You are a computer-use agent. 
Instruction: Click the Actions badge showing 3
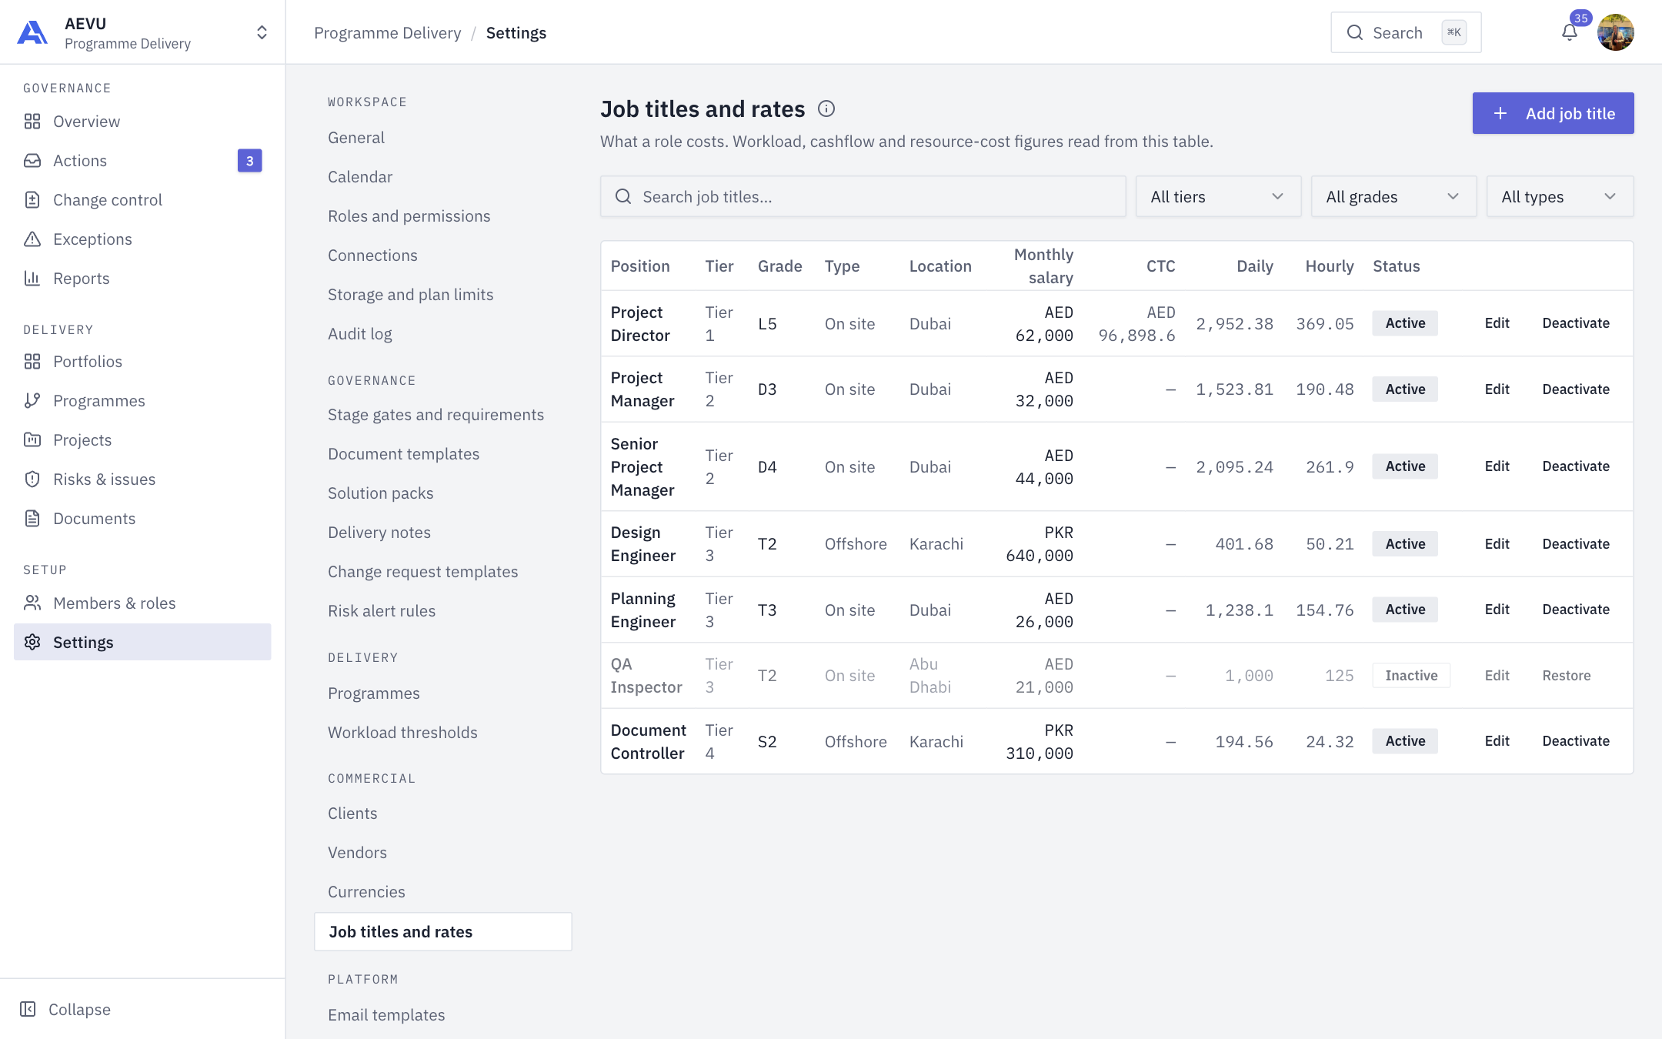click(x=249, y=161)
